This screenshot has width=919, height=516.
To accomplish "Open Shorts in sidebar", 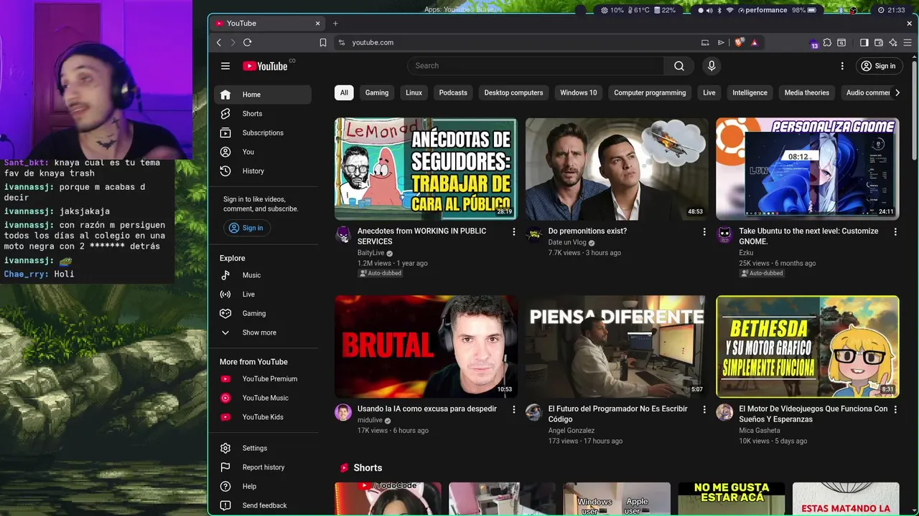I will click(x=262, y=113).
